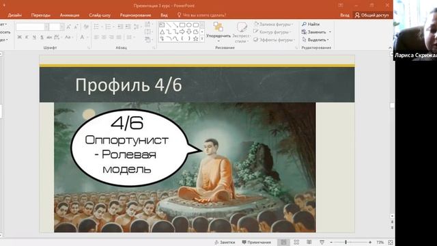
Task: Zoom out with the minus button
Action: pyautogui.click(x=331, y=242)
